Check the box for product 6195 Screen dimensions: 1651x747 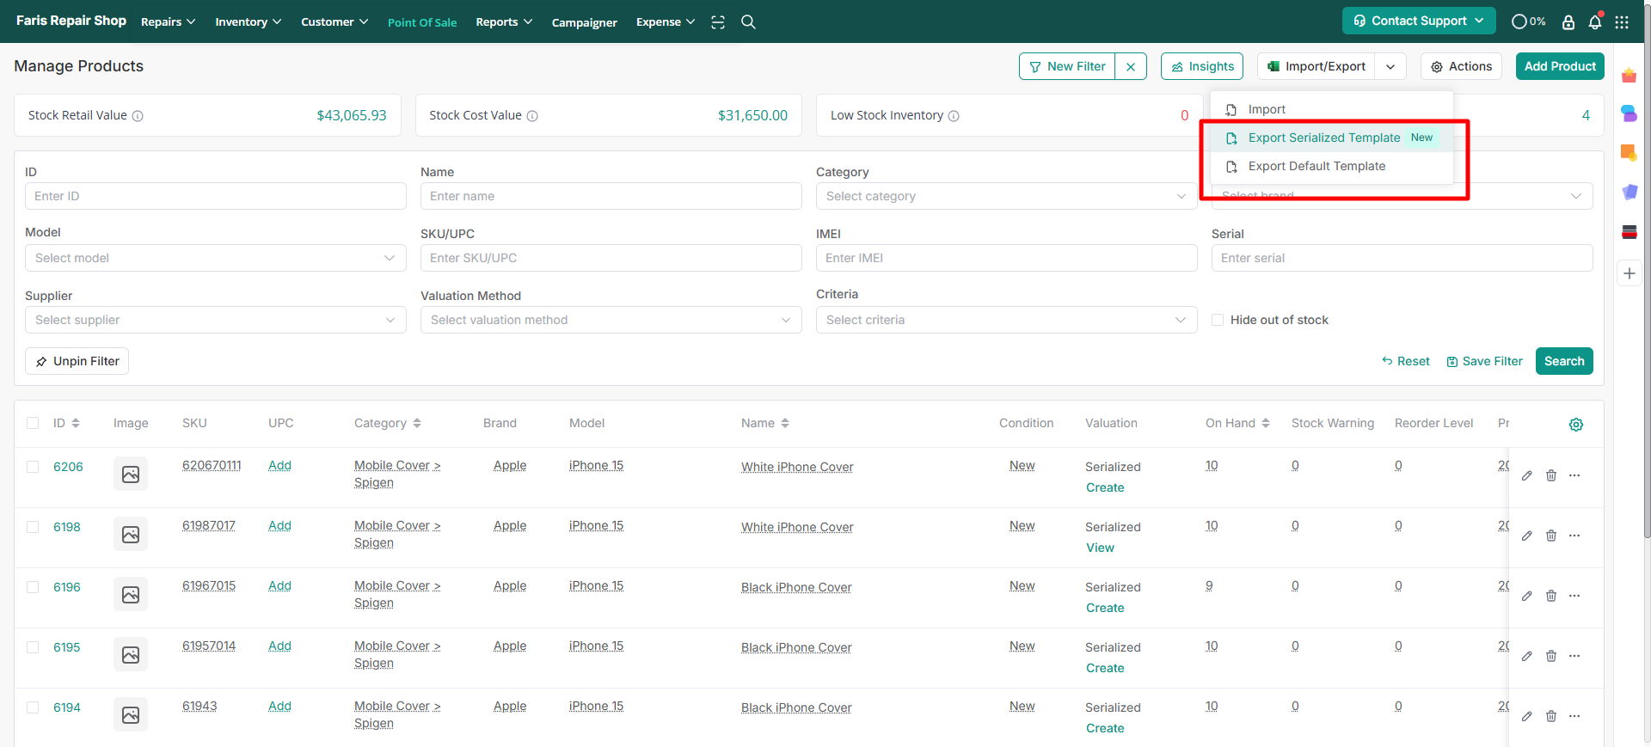coord(33,647)
